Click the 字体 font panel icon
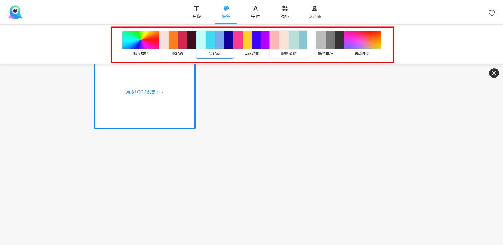This screenshot has height=245, width=503. tap(255, 12)
